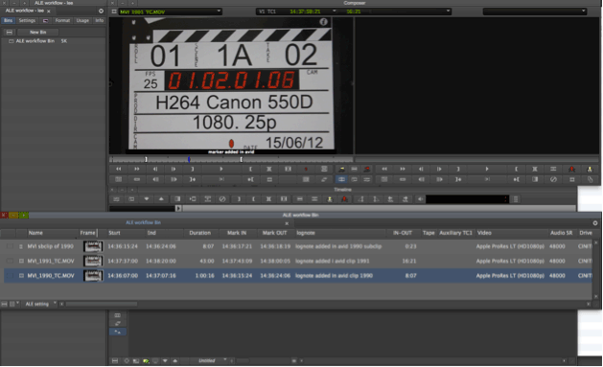Click the up-triangle button in the Timeline toolbar
Screen dimensions: 603x367
161,199
